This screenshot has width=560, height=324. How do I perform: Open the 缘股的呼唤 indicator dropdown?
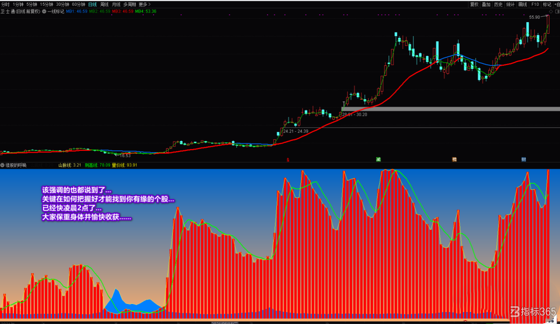pyautogui.click(x=3, y=165)
